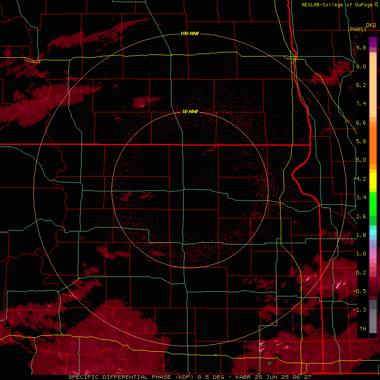The image size is (380, 380).
Task: Pick the bright green color bar segment
Action: (x=373, y=204)
